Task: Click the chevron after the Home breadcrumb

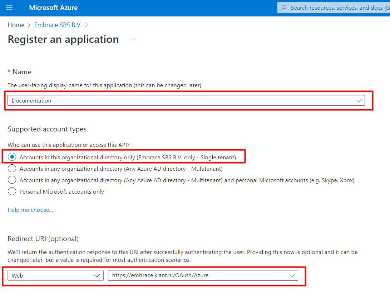Action: (29, 25)
